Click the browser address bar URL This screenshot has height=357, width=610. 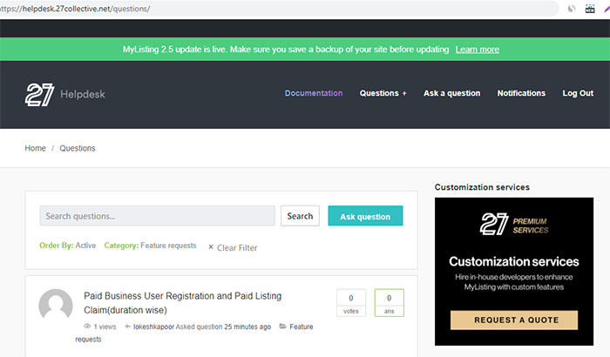click(75, 9)
